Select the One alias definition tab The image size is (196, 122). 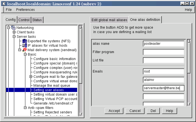click(x=145, y=19)
